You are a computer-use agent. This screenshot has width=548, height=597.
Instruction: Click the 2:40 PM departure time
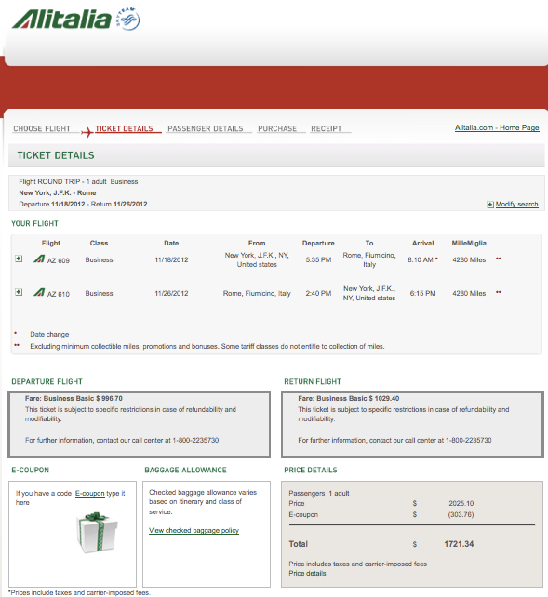coord(318,293)
